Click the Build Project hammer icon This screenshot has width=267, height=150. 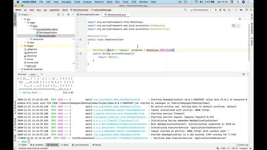[185, 10]
